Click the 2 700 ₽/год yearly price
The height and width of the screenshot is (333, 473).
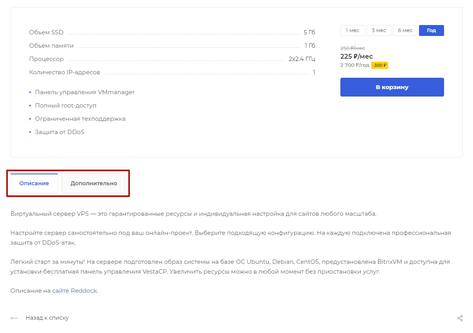[x=355, y=65]
